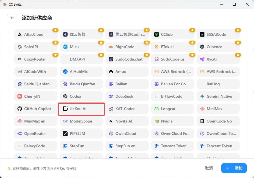
Task: Click the DeepSeek whale logo icon
Action: click(x=111, y=96)
